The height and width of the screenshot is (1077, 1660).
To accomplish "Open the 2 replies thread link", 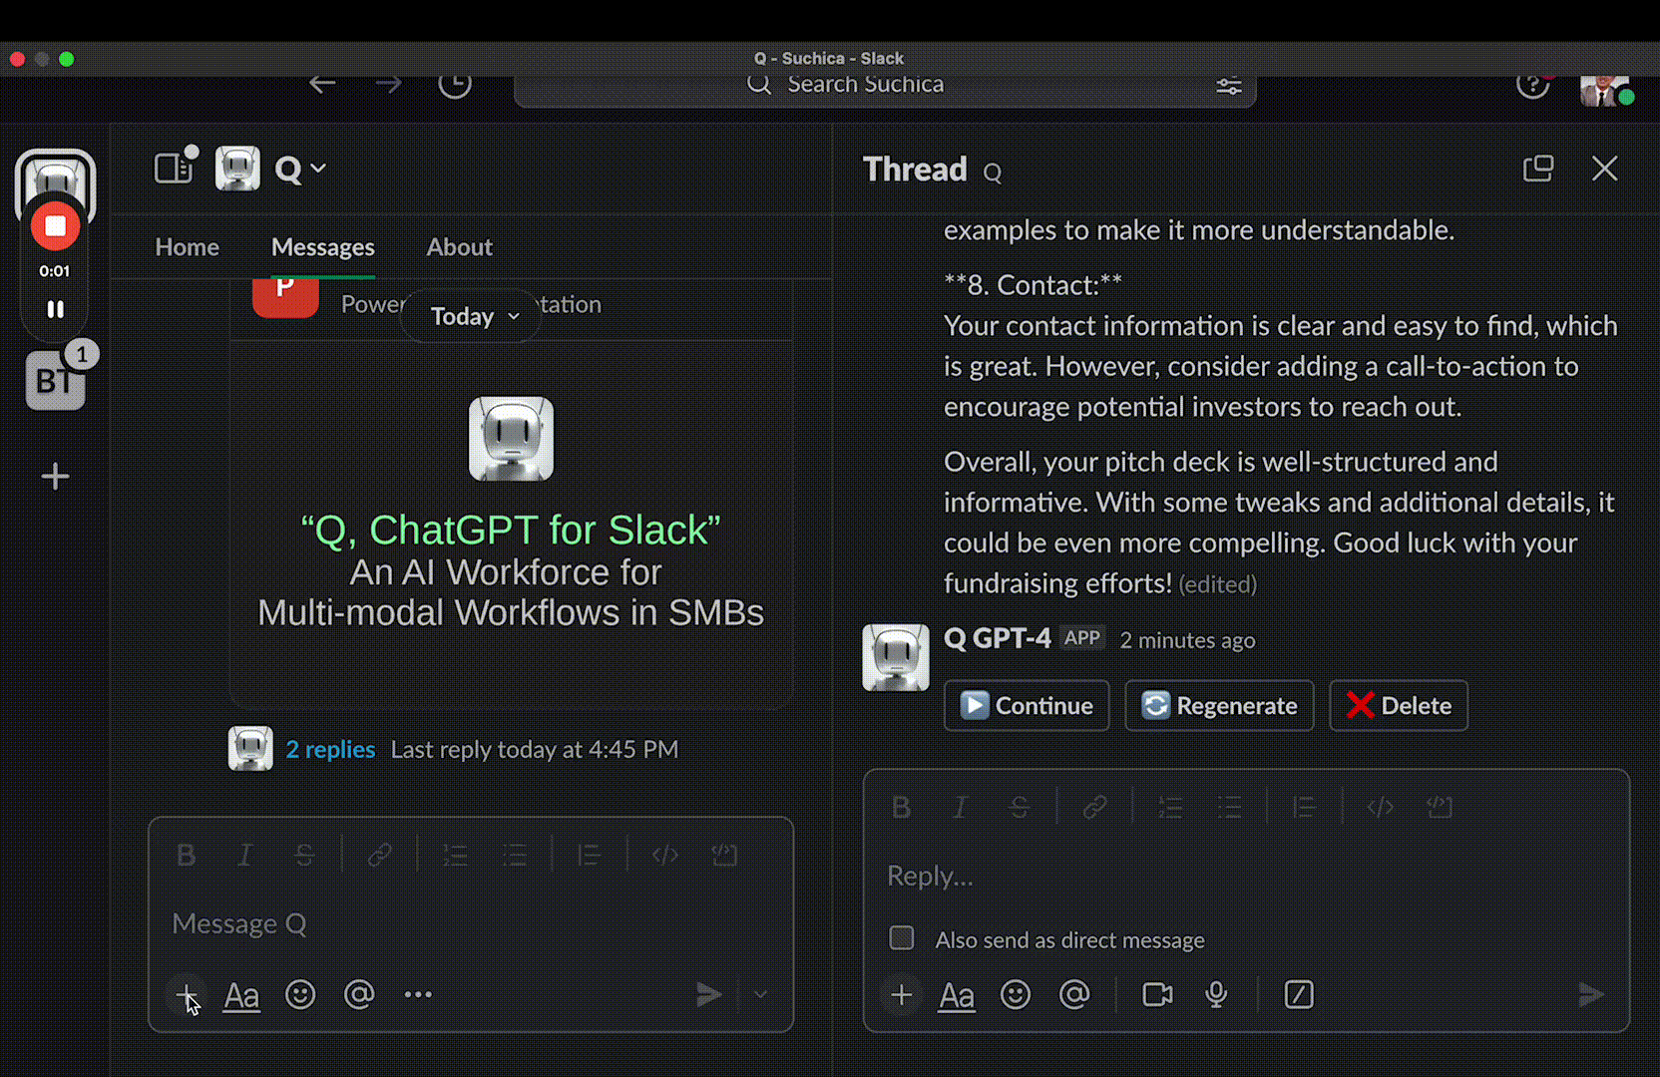I will (x=330, y=749).
